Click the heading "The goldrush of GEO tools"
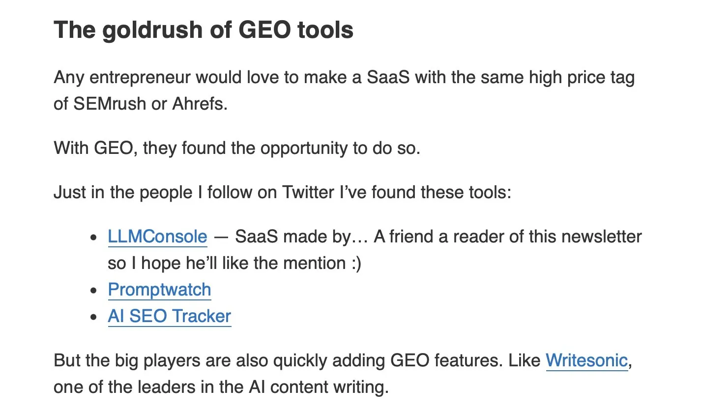 pos(203,30)
